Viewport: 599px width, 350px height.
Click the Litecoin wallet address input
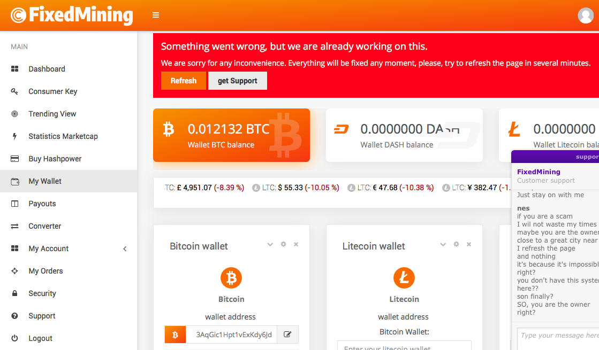404,345
